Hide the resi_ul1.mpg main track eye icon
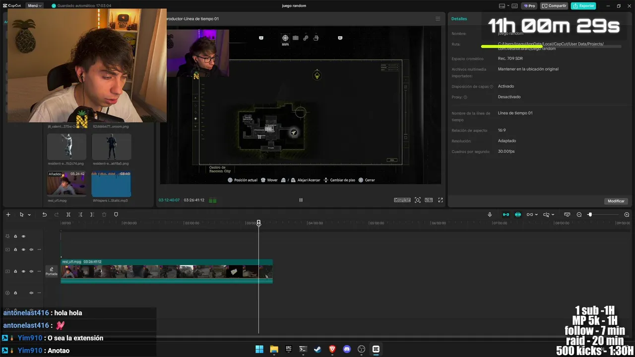 (x=23, y=271)
